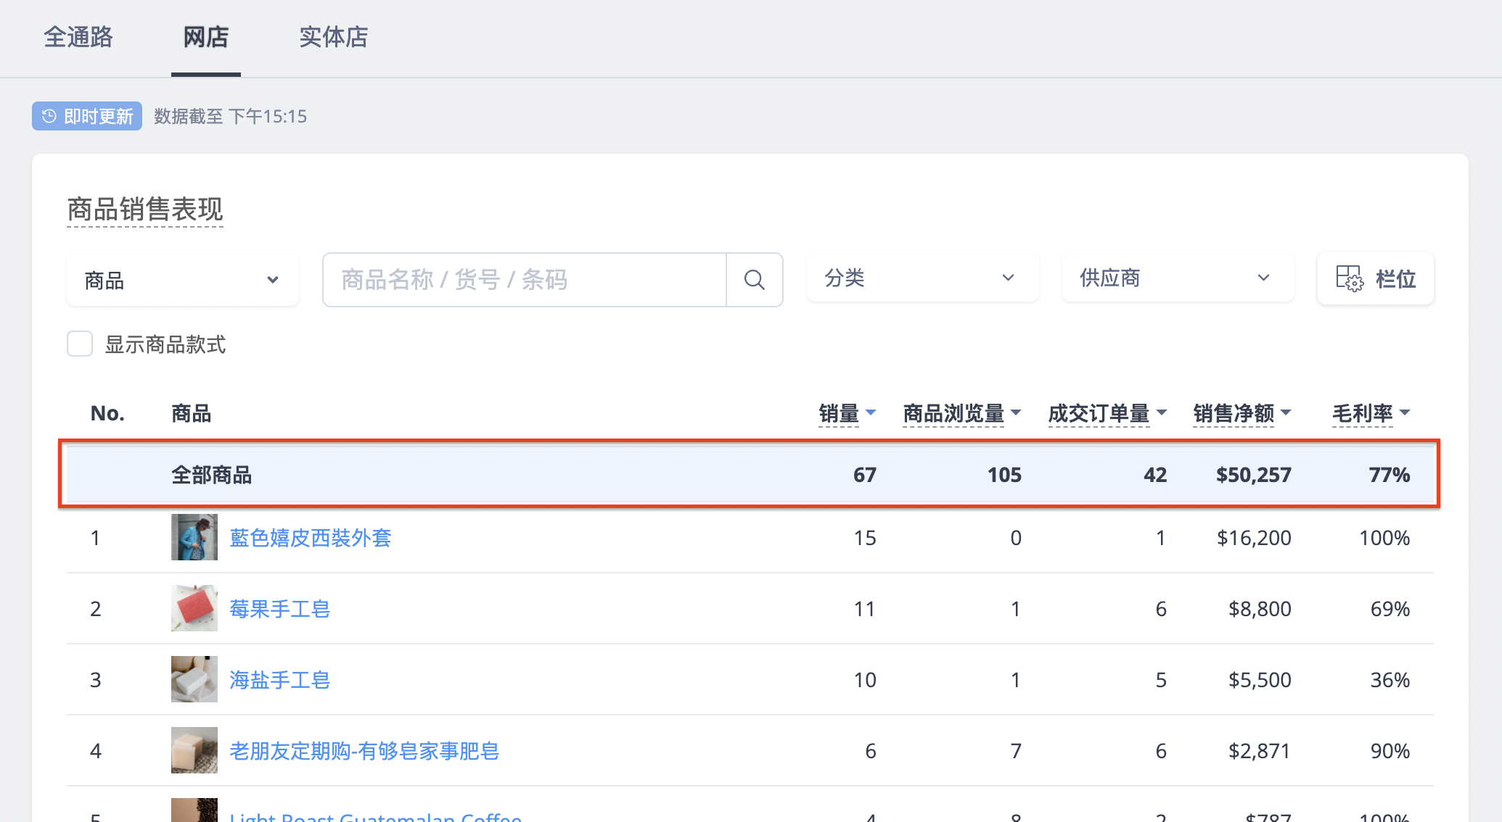Click the $2,871 net sales cell
This screenshot has width=1502, height=822.
[x=1260, y=751]
